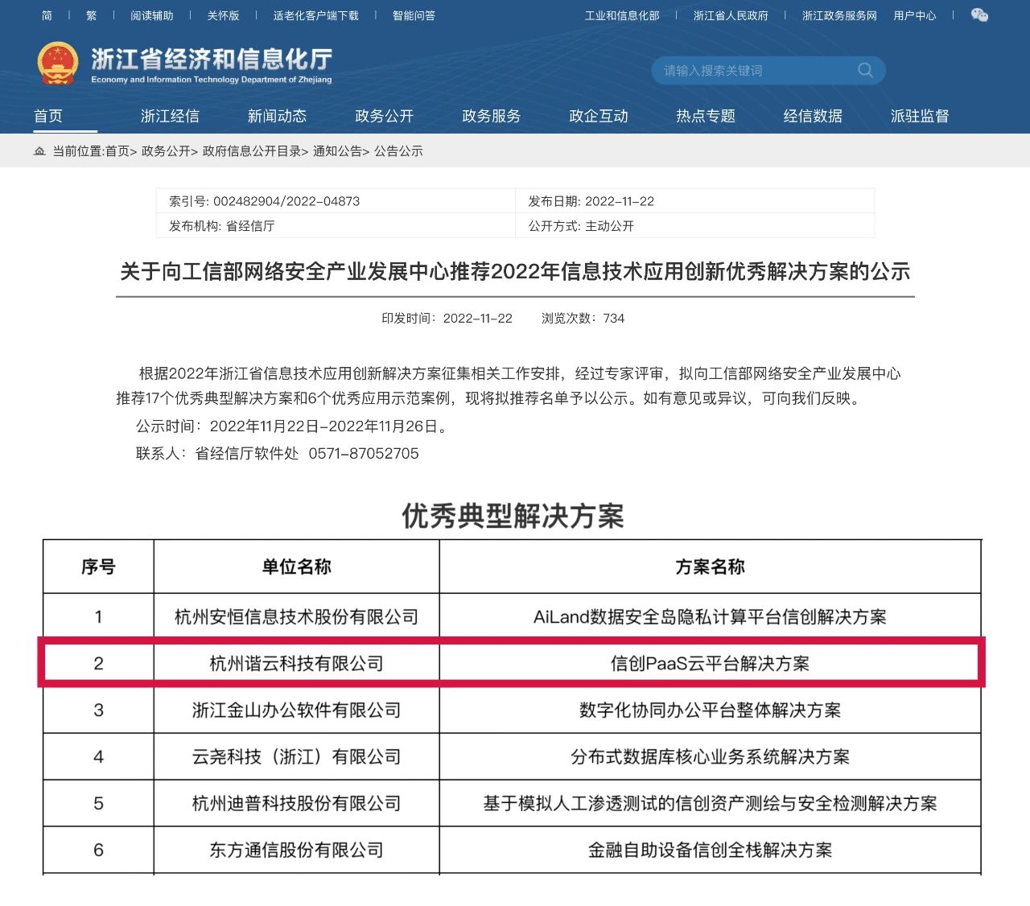
Task: Click 发布机构: 省经信厅 text
Action: click(x=222, y=226)
